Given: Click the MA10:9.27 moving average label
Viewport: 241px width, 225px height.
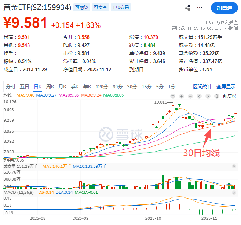Looking at the screenshot, I should coord(46,95).
